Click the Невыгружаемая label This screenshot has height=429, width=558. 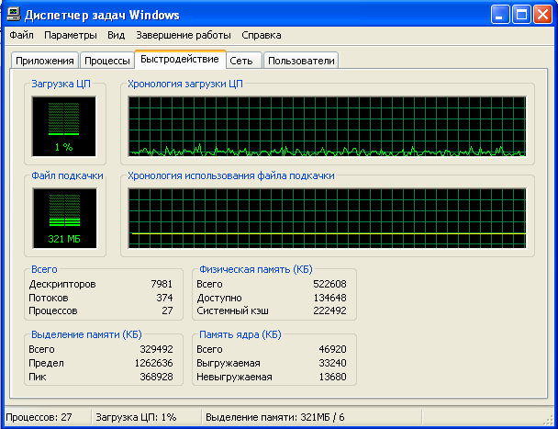pos(234,377)
